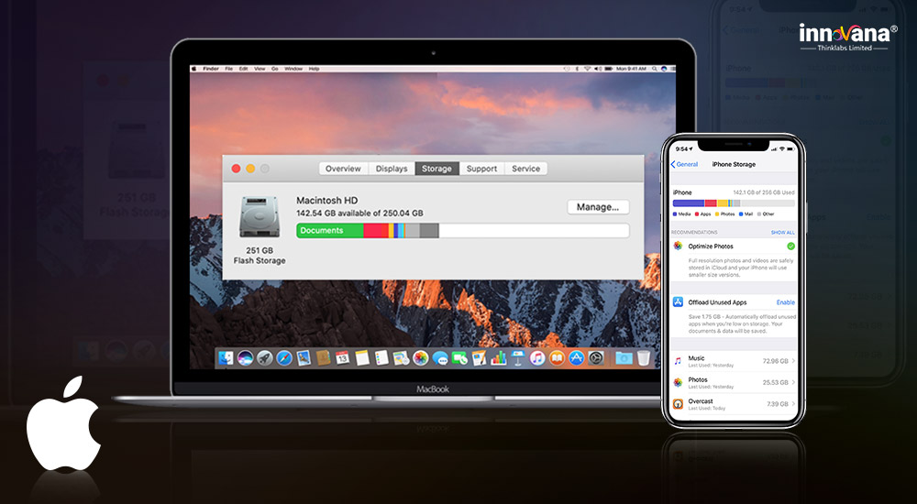Tap General back link on iPhone
Screen dimensions: 917x504
pyautogui.click(x=684, y=164)
